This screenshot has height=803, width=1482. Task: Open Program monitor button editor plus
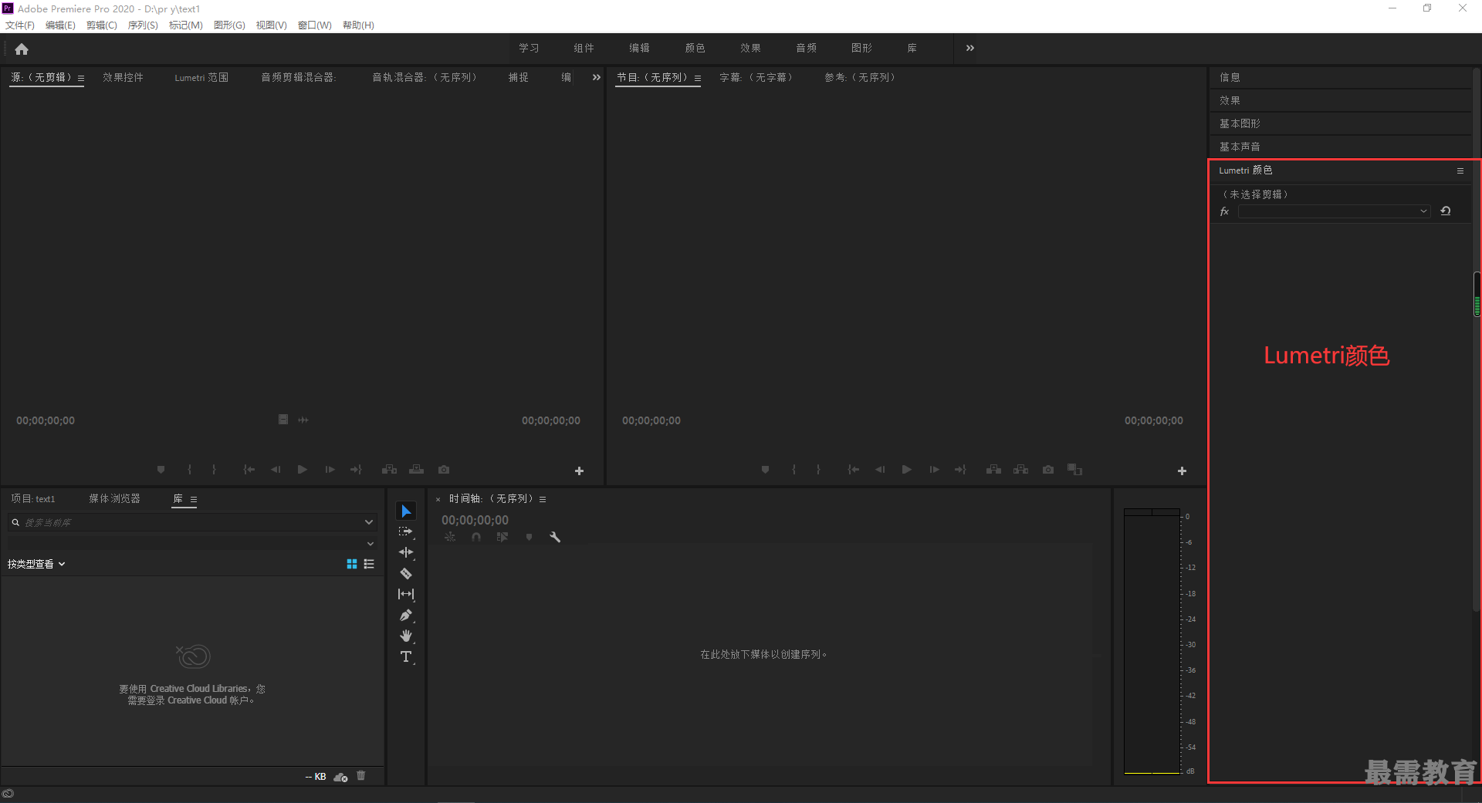point(1182,471)
